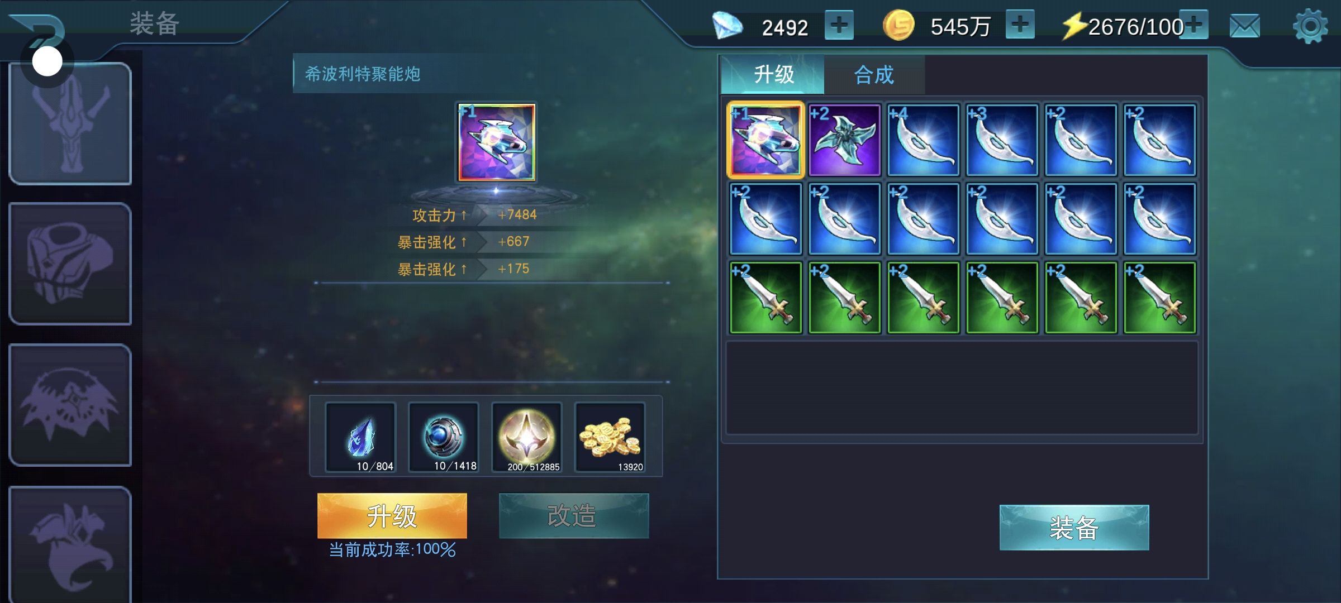This screenshot has height=603, width=1341.
Task: Select the +4 blue crescent blade
Action: (923, 140)
